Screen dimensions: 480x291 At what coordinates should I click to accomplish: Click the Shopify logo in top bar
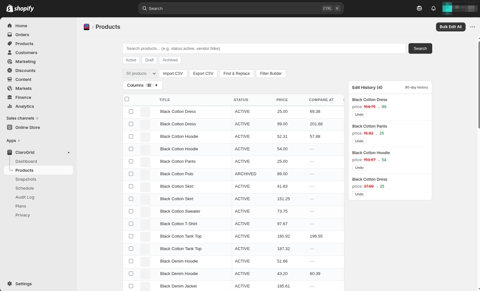(20, 8)
